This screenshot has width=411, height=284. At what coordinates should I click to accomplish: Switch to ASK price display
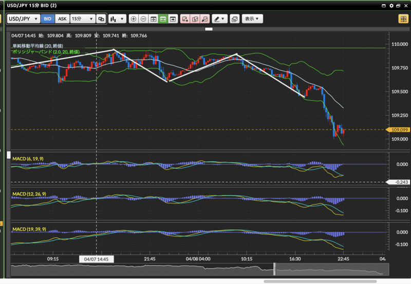62,19
